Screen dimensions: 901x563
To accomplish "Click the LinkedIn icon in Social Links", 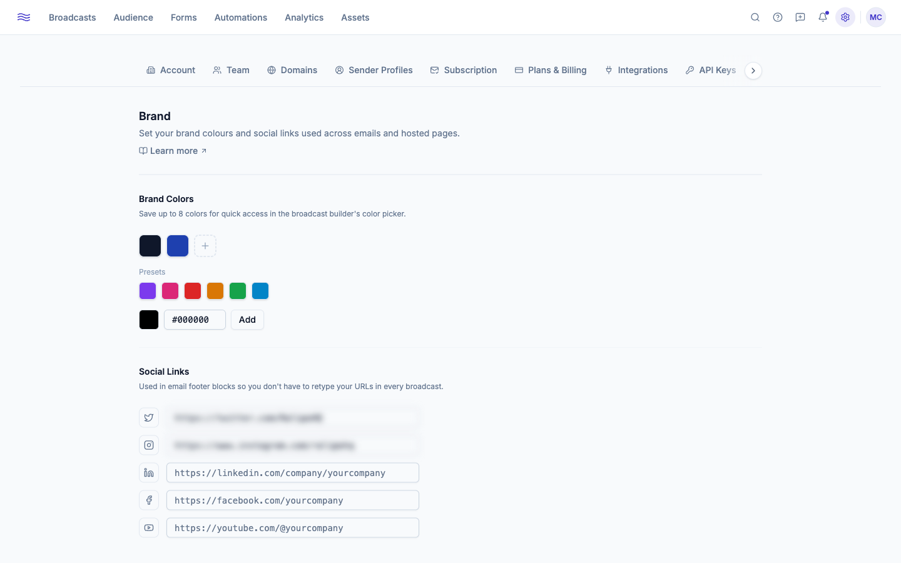I will [x=149, y=473].
